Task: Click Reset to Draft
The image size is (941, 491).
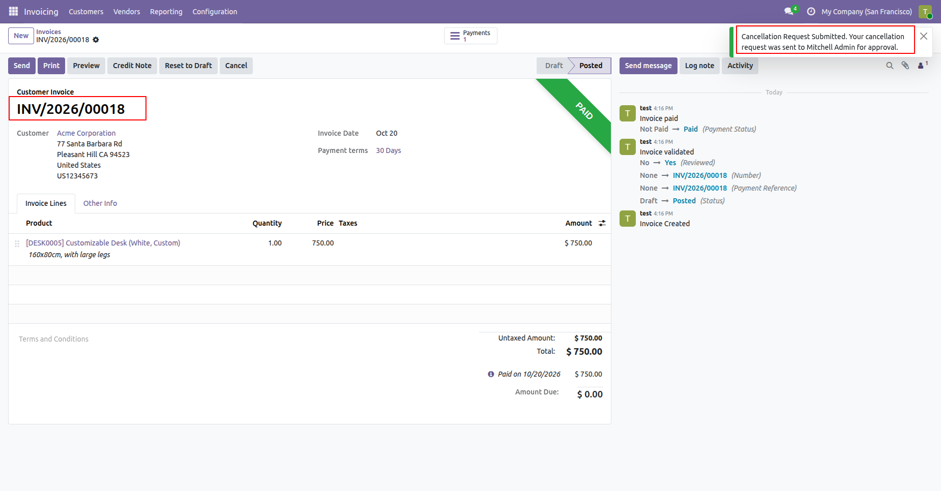Action: (188, 66)
